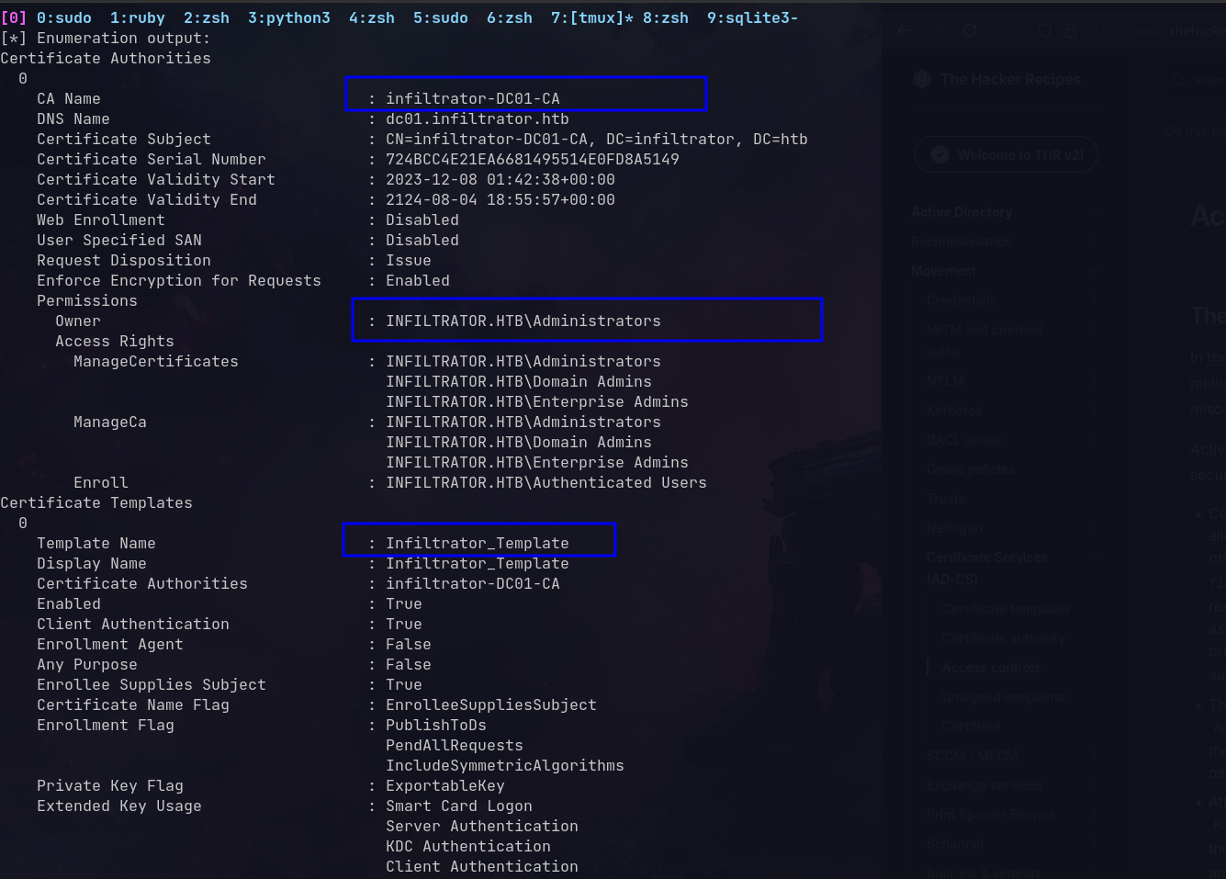
Task: Expand the Reconnaissance section chevron
Action: [x=1093, y=242]
